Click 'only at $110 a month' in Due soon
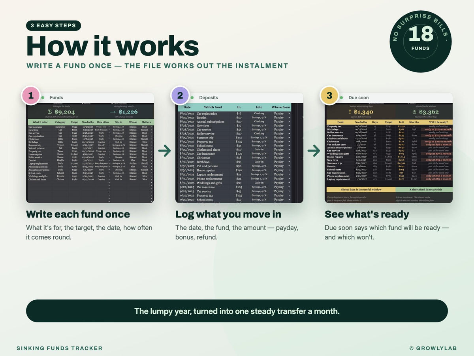474x356 pixels. (438, 129)
